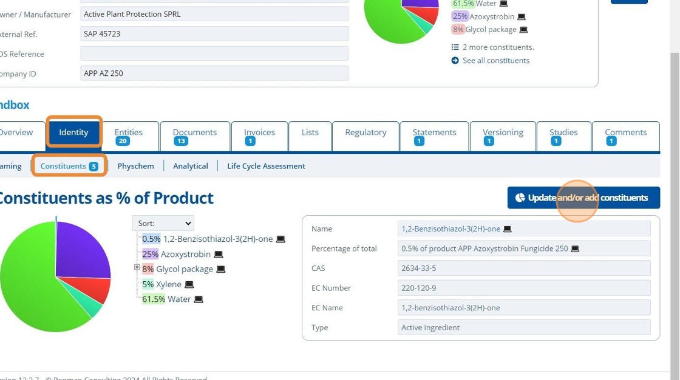
Task: Expand the Glycol package tree node
Action: 137,267
